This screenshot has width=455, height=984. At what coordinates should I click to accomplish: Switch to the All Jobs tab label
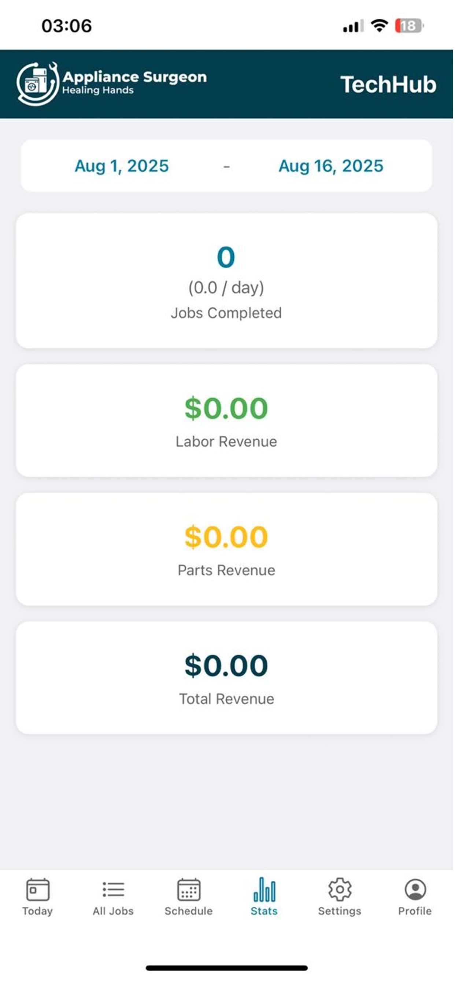click(x=113, y=911)
